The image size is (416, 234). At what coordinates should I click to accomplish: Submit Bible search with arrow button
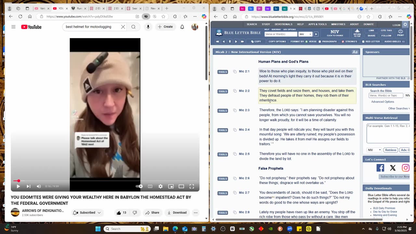pyautogui.click(x=316, y=34)
